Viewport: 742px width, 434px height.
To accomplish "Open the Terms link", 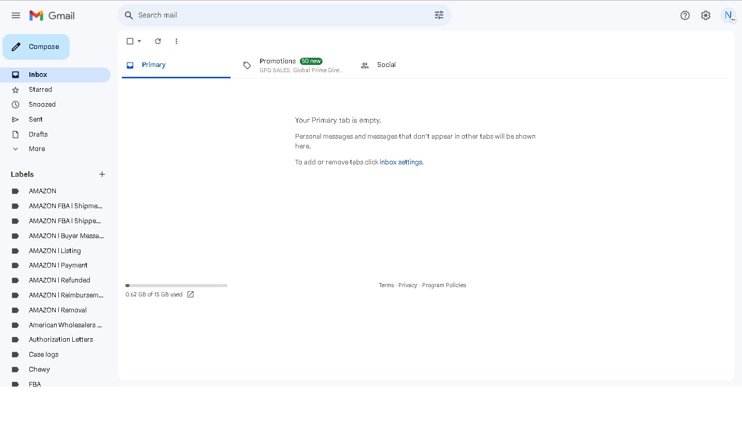I will click(x=386, y=285).
